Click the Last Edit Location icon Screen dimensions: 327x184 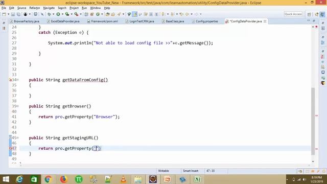[181, 14]
